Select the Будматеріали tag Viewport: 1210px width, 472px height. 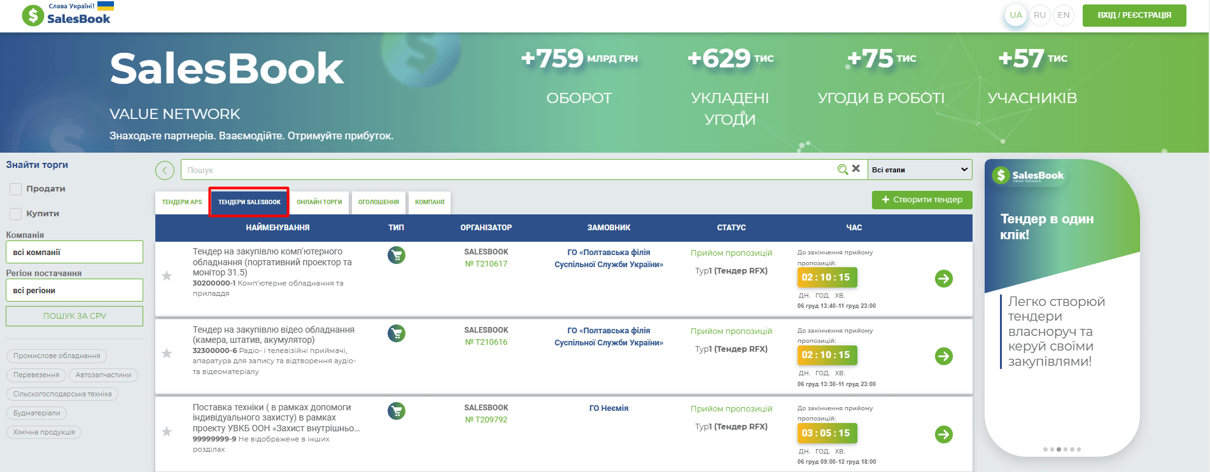[37, 413]
